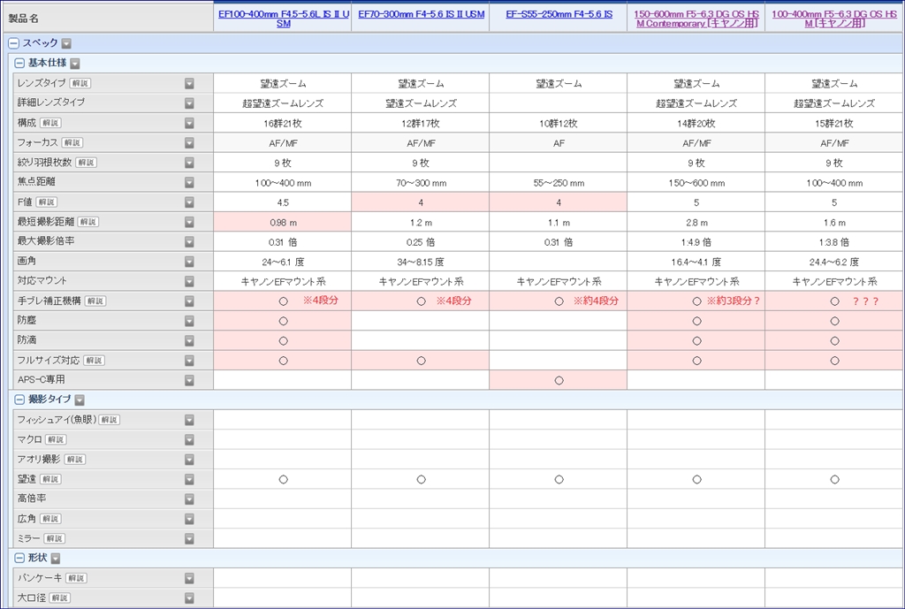Image resolution: width=905 pixels, height=609 pixels.
Task: Click the arrow icon in 防塵 row
Action: [189, 321]
